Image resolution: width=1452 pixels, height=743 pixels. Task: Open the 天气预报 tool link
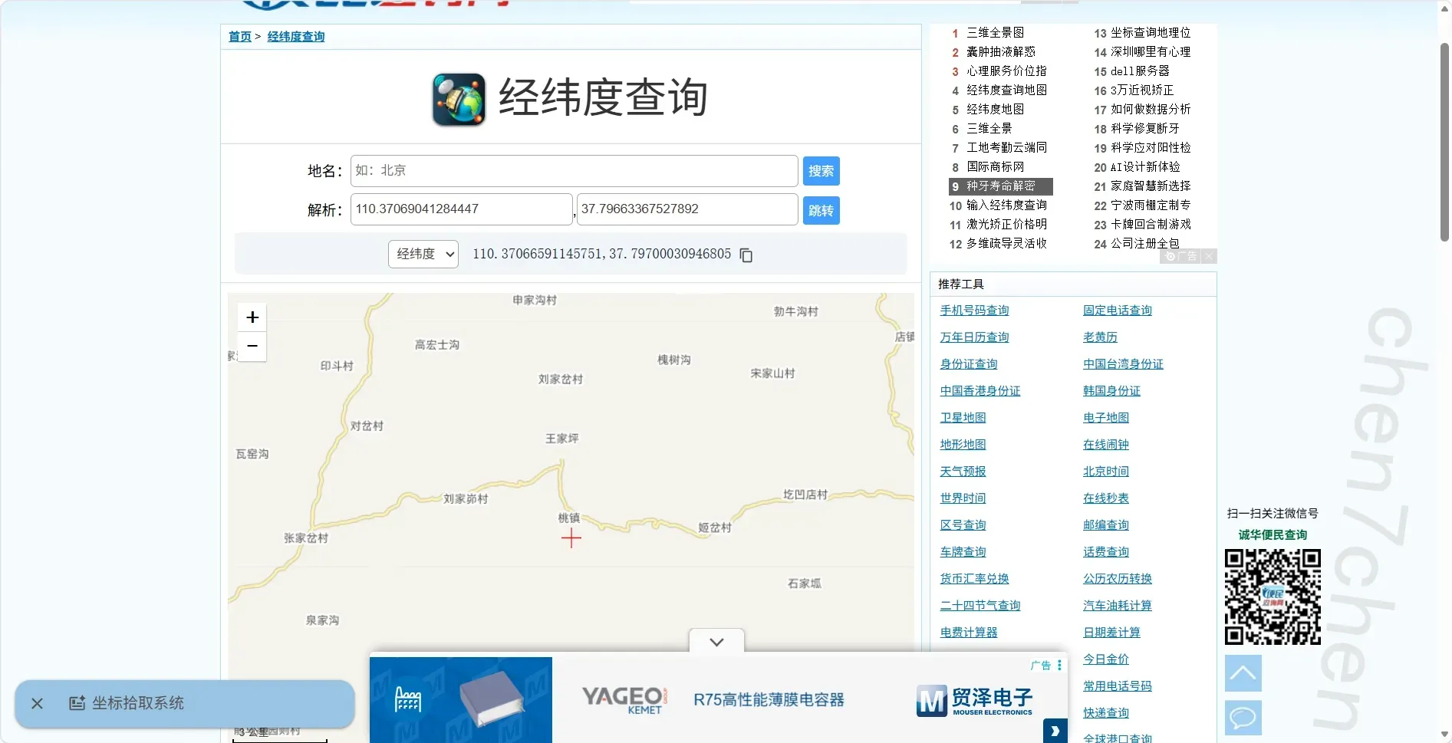tap(963, 472)
